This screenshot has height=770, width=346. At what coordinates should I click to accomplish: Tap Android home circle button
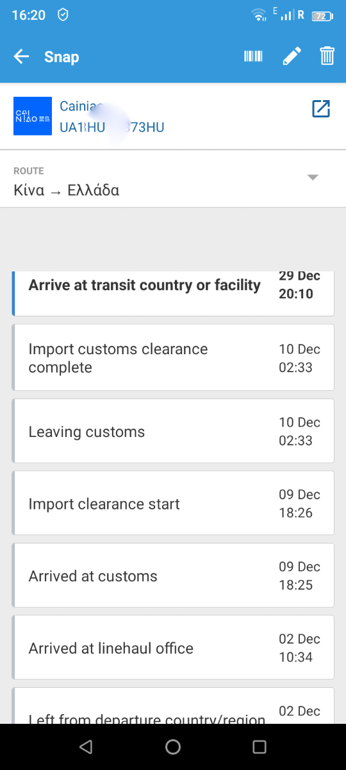tap(173, 746)
